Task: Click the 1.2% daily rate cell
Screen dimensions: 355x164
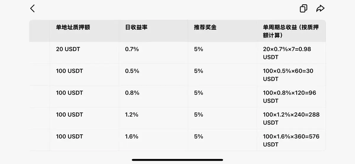Action: point(132,115)
